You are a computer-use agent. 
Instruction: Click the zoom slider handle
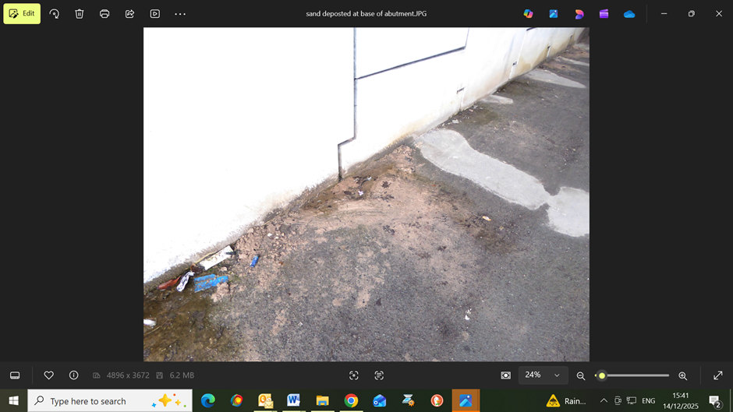[602, 375]
